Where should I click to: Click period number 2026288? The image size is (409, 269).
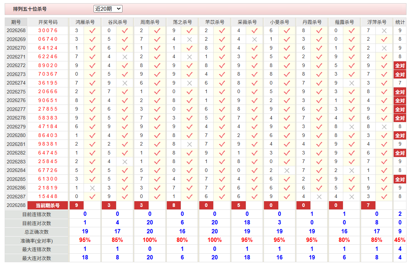click(x=16, y=205)
